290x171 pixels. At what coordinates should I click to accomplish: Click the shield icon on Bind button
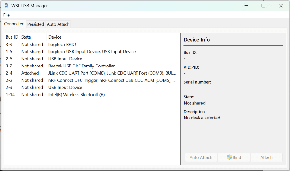pyautogui.click(x=229, y=157)
